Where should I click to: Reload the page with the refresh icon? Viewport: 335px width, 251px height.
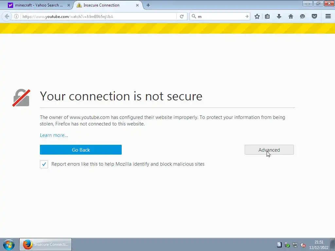coord(182,16)
